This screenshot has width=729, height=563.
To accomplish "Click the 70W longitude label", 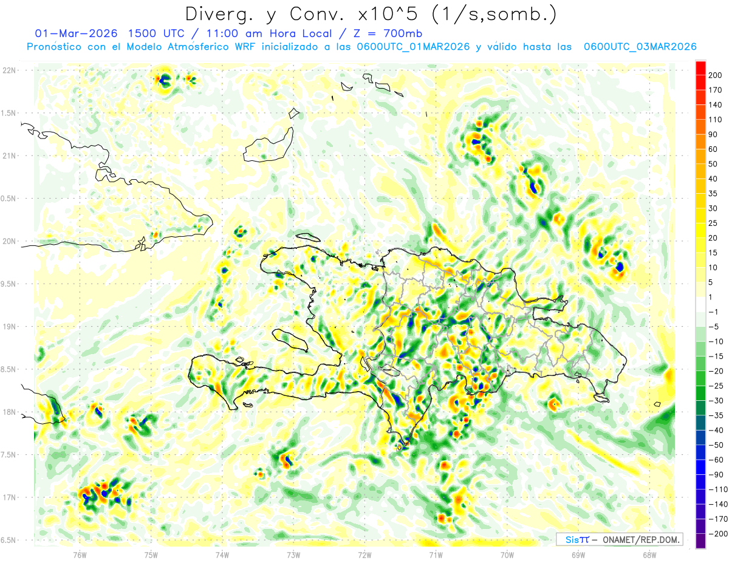I will (507, 555).
